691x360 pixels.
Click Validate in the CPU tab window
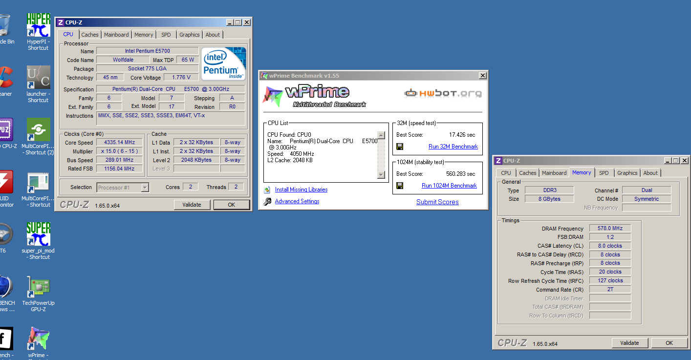click(192, 205)
